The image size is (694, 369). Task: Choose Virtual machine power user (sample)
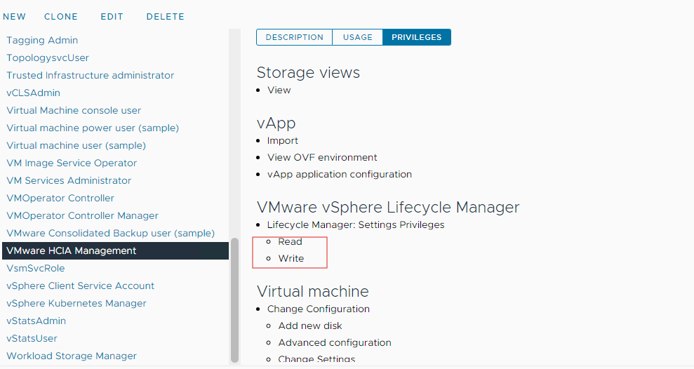[93, 128]
